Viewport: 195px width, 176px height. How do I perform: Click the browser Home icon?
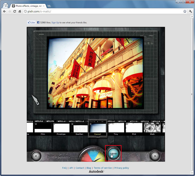20,11
